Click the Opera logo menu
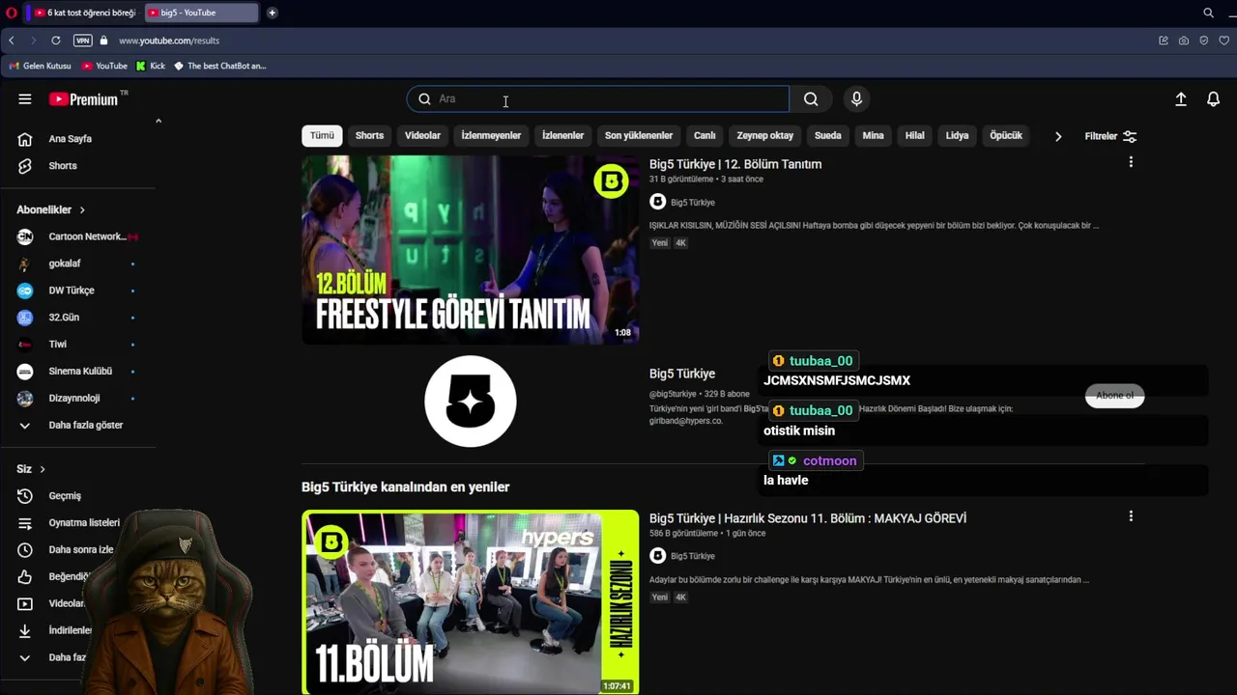 (x=12, y=13)
